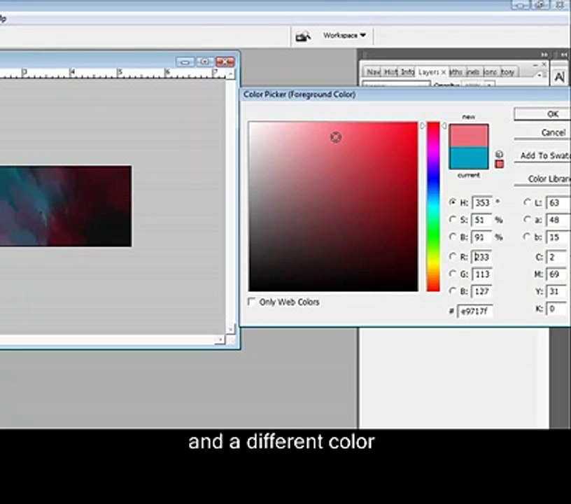
Task: Click the H value field showing 353
Action: 481,202
